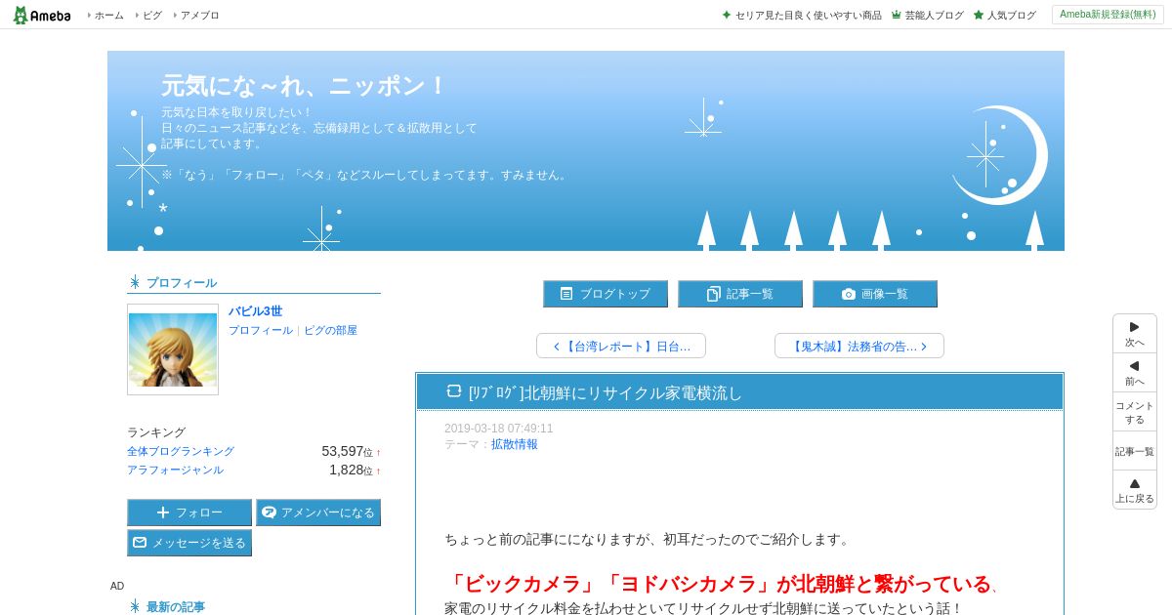
Task: Open article title 北朝鮮にリサイクル家電横流し
Action: click(x=606, y=392)
